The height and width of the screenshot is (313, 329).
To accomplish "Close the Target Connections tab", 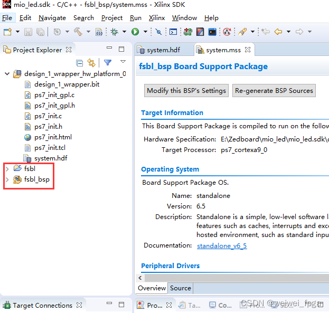I will [79, 305].
